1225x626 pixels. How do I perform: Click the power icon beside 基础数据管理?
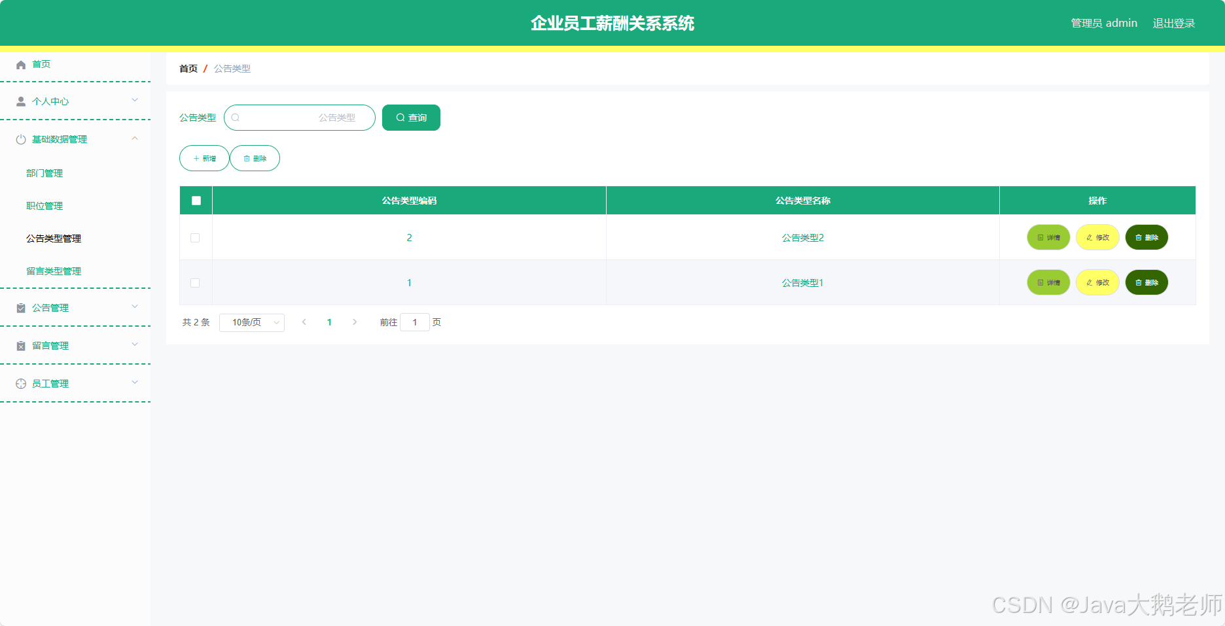tap(20, 139)
